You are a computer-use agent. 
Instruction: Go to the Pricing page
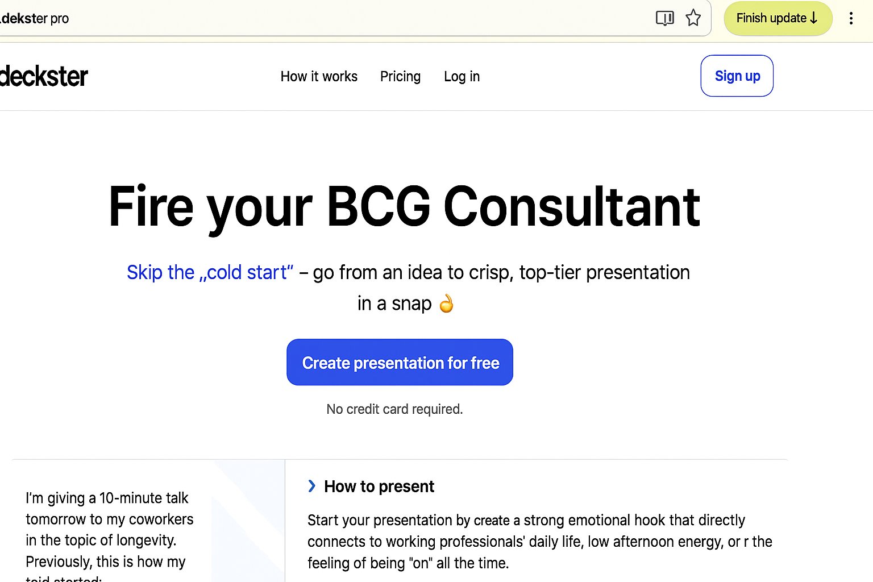pyautogui.click(x=400, y=76)
